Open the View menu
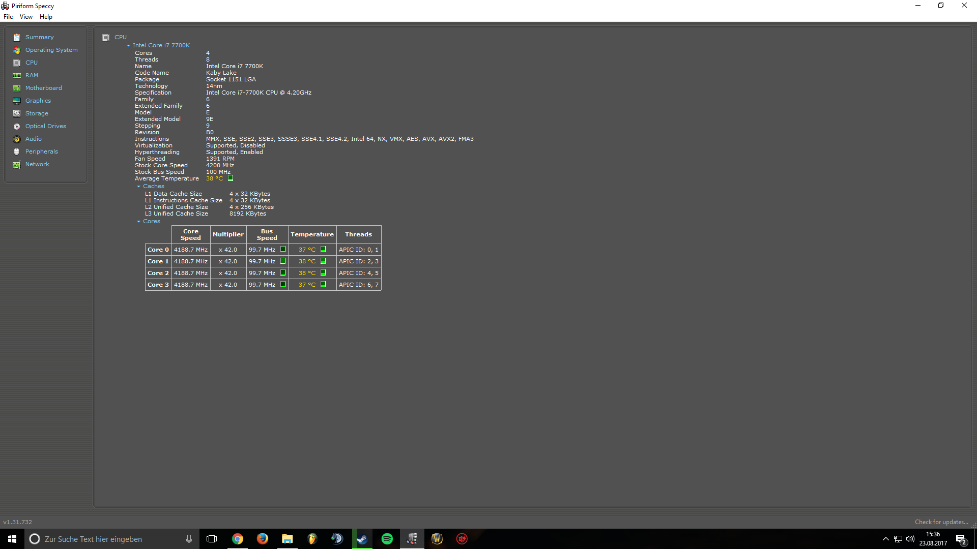 point(26,17)
